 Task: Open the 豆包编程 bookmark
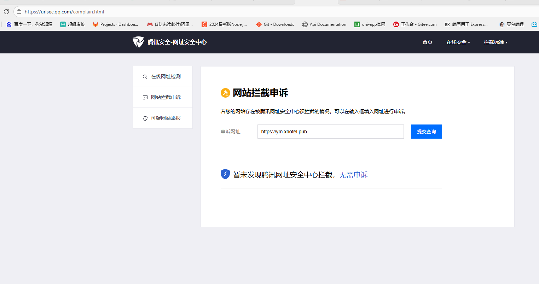pyautogui.click(x=511, y=24)
